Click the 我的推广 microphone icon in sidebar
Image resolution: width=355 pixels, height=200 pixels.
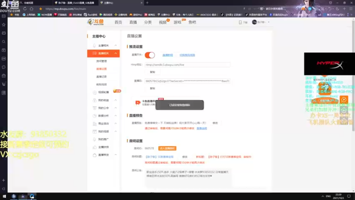[95, 139]
